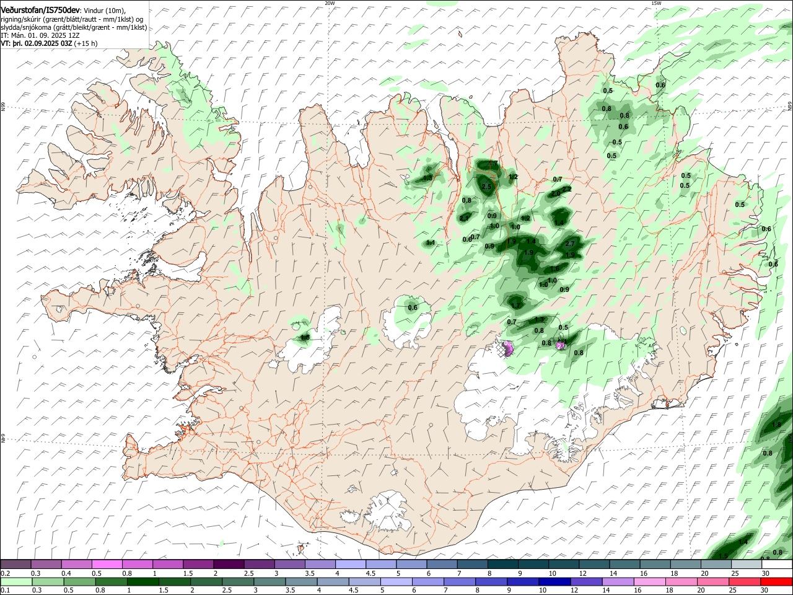This screenshot has width=793, height=595.
Task: Click dark teal 8–9 swatch in snow legend
Action: click(502, 565)
